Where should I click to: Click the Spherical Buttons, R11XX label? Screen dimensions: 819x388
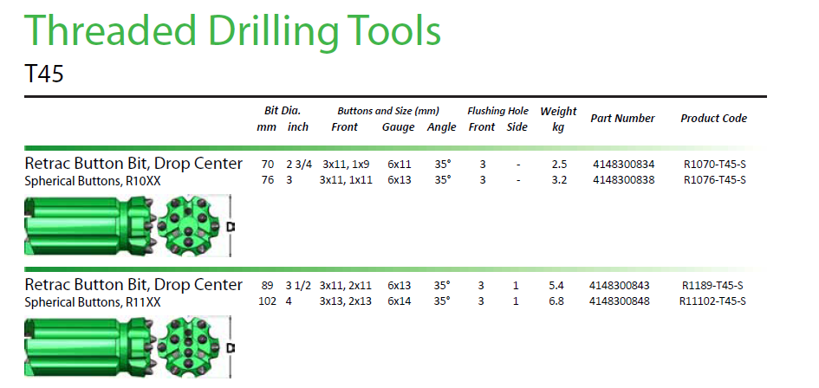point(93,301)
